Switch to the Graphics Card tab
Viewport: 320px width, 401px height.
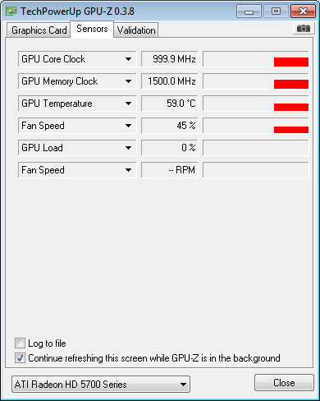coord(39,30)
